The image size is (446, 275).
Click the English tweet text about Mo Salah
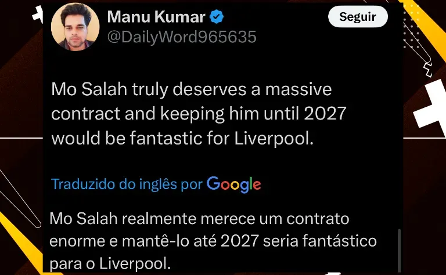199,114
